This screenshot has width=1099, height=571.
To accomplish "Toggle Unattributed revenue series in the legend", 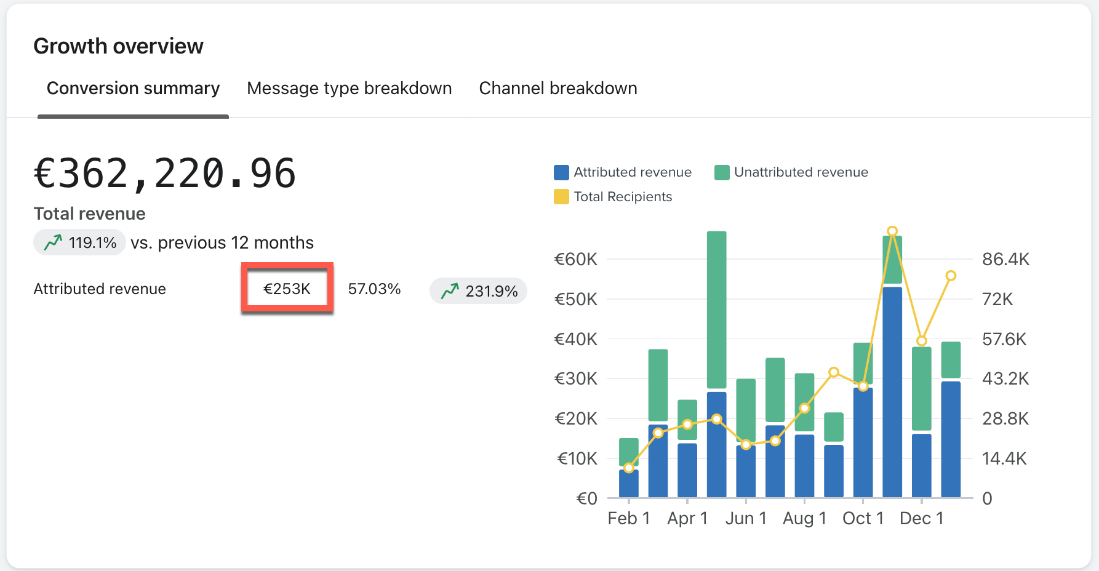I will pos(791,172).
